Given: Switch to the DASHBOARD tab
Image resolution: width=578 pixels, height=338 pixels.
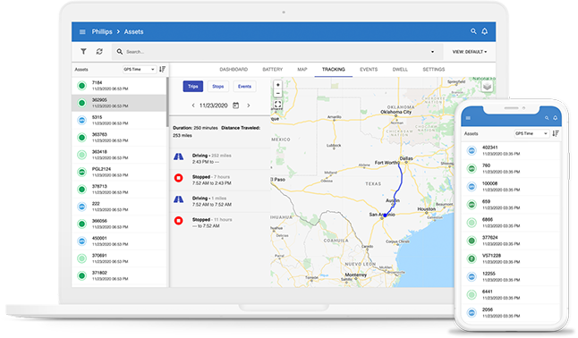Looking at the screenshot, I should coord(234,69).
